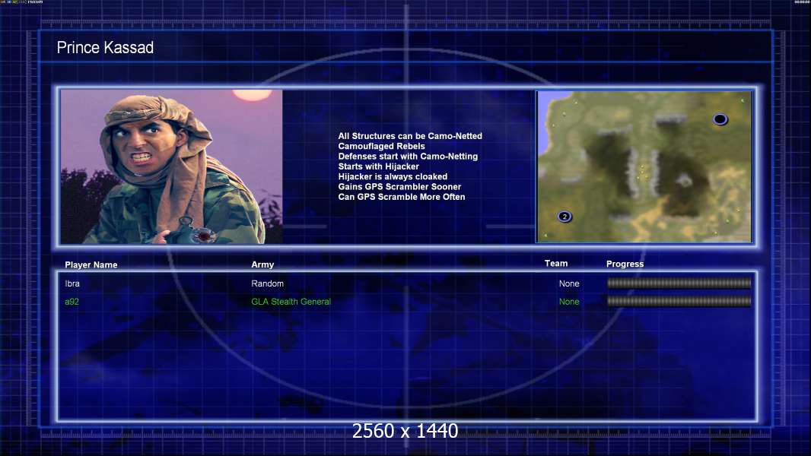Viewport: 811px width, 456px height.
Task: Click the Progress column header
Action: pyautogui.click(x=625, y=264)
